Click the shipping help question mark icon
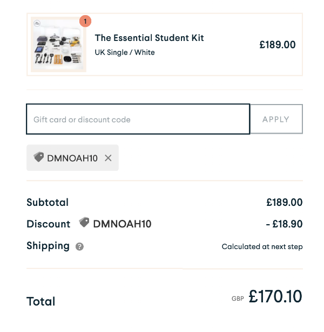Image resolution: width=324 pixels, height=332 pixels. pyautogui.click(x=80, y=247)
